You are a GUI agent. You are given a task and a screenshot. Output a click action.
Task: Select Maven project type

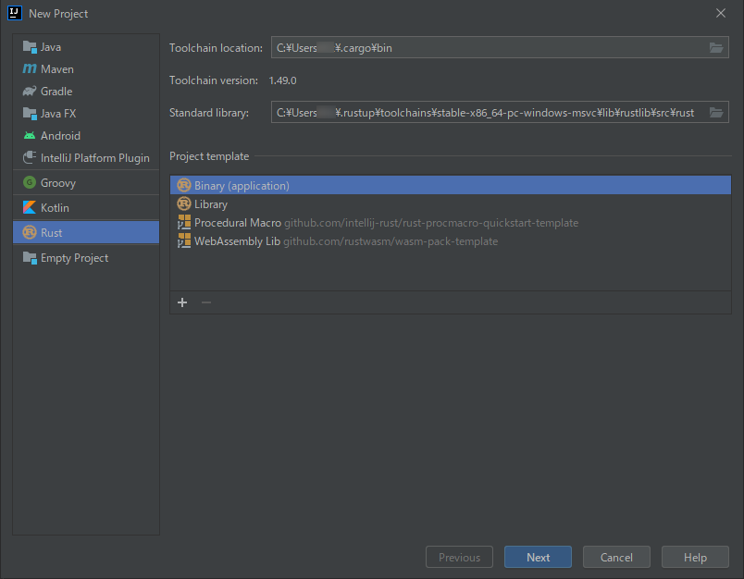[86, 69]
